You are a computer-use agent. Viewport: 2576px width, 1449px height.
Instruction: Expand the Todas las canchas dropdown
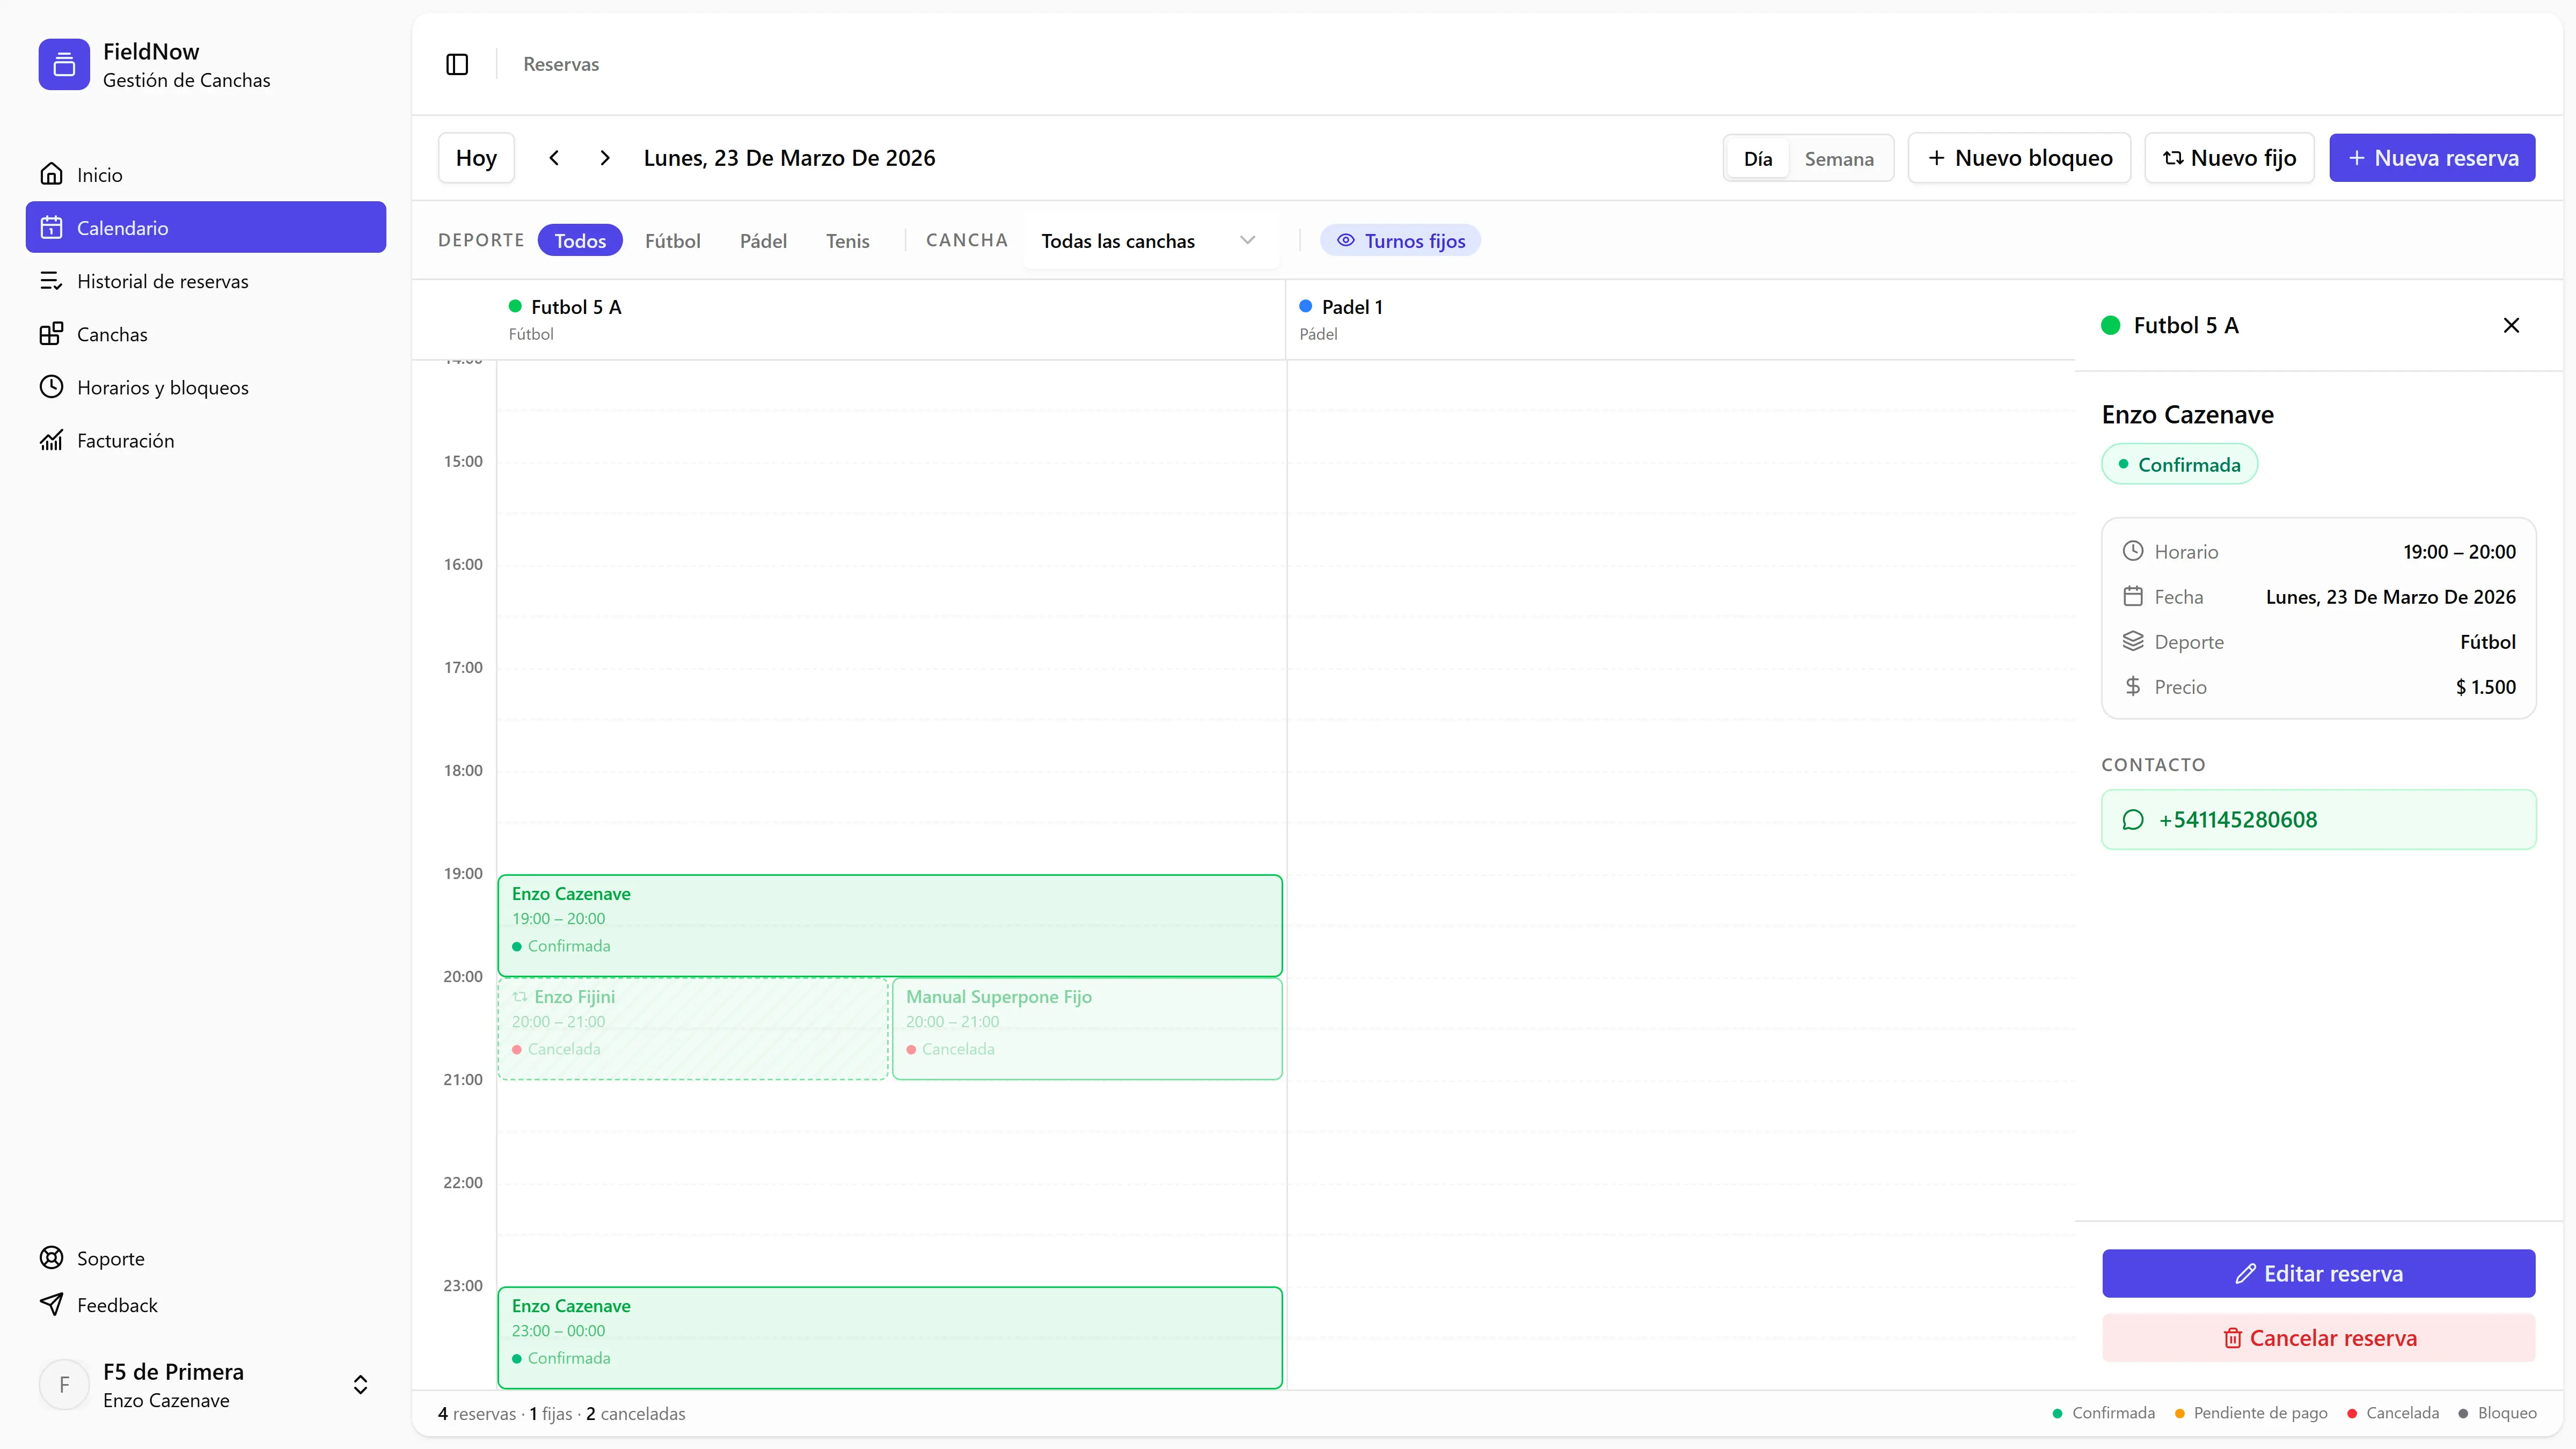[x=1148, y=240]
